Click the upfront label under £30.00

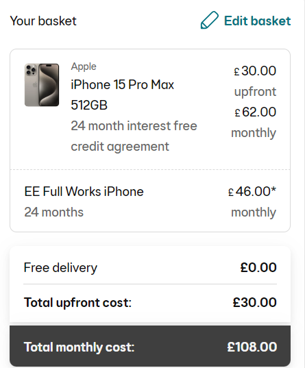tap(255, 92)
